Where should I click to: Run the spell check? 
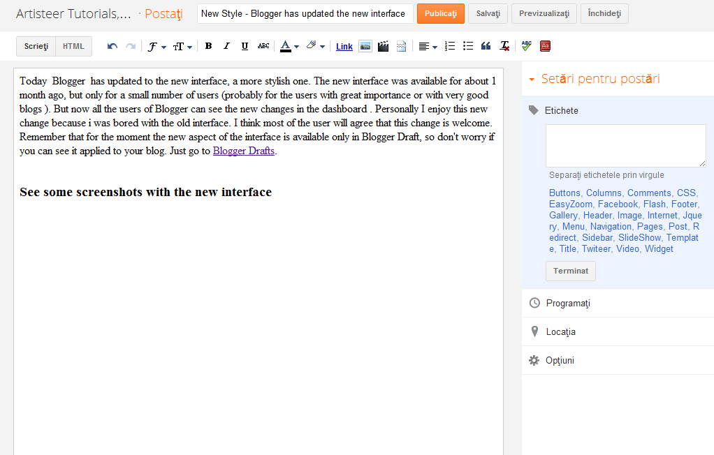[x=526, y=45]
